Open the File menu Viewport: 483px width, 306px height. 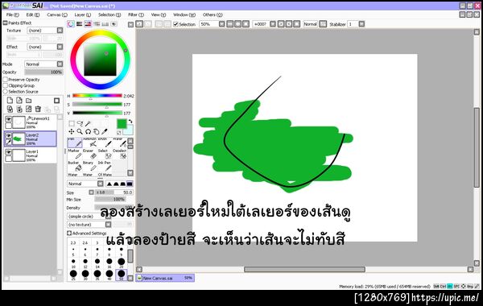point(12,14)
